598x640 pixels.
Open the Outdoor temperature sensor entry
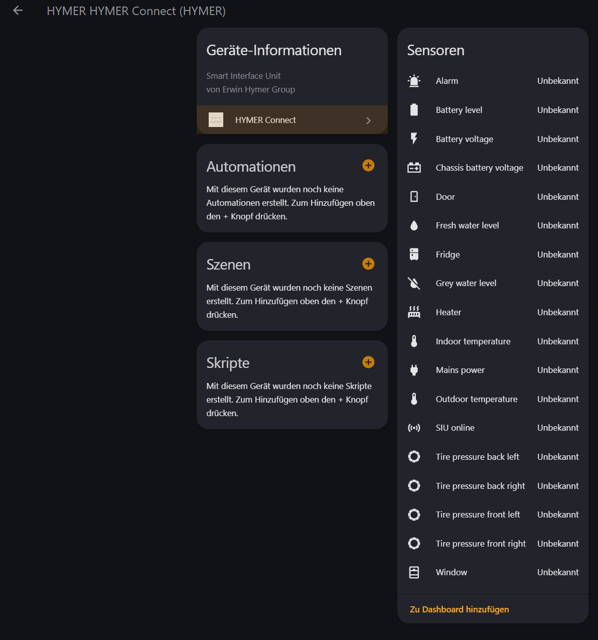coord(476,399)
